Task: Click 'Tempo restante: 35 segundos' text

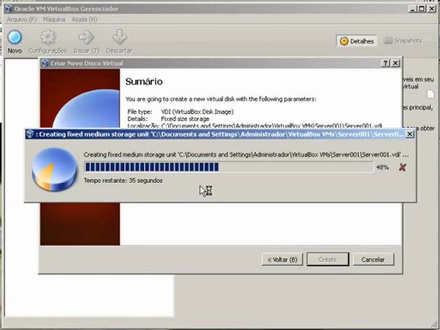Action: 123,181
